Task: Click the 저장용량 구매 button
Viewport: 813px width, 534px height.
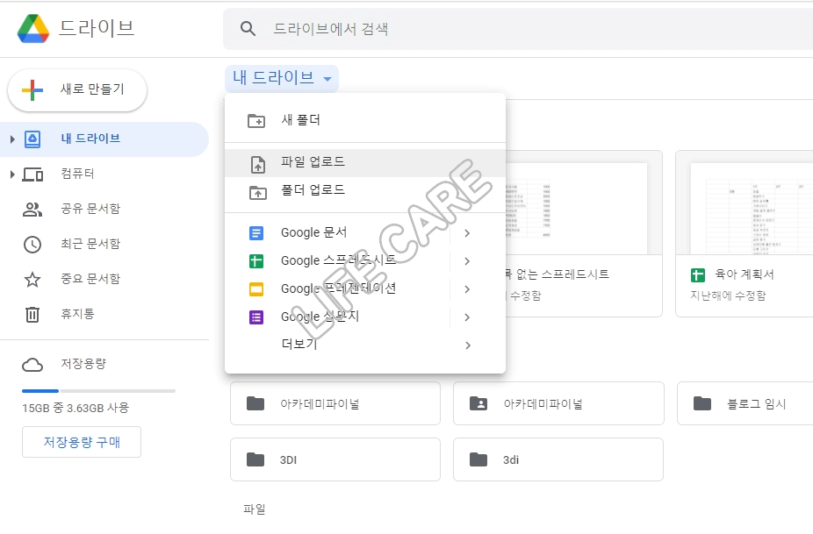Action: click(82, 442)
